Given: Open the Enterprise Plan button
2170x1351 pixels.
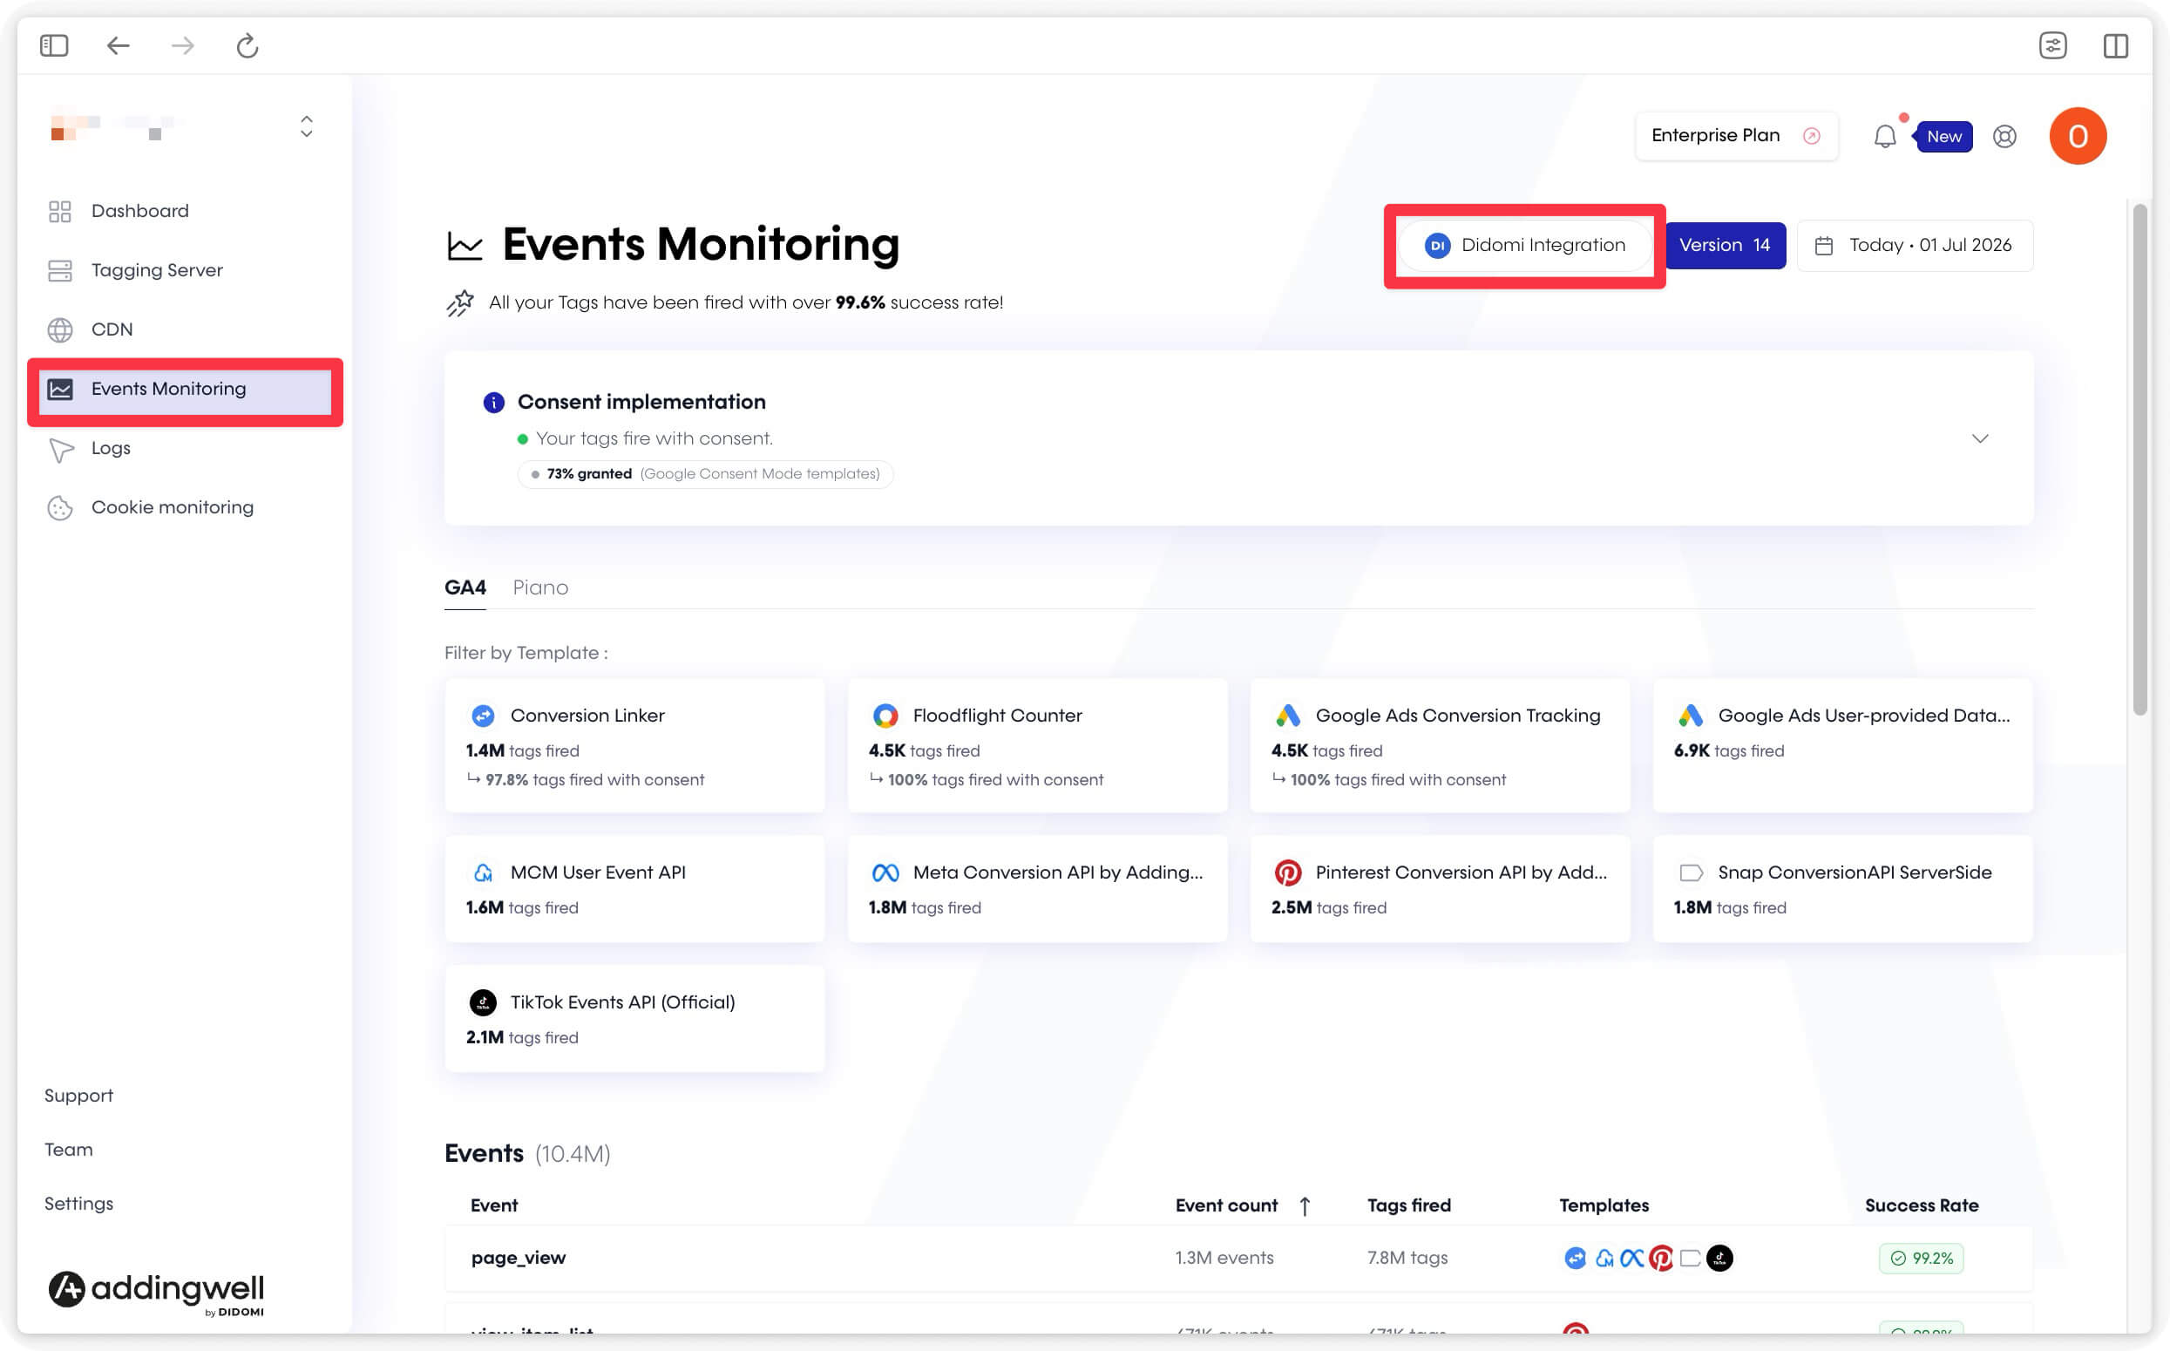Looking at the screenshot, I should point(1736,136).
